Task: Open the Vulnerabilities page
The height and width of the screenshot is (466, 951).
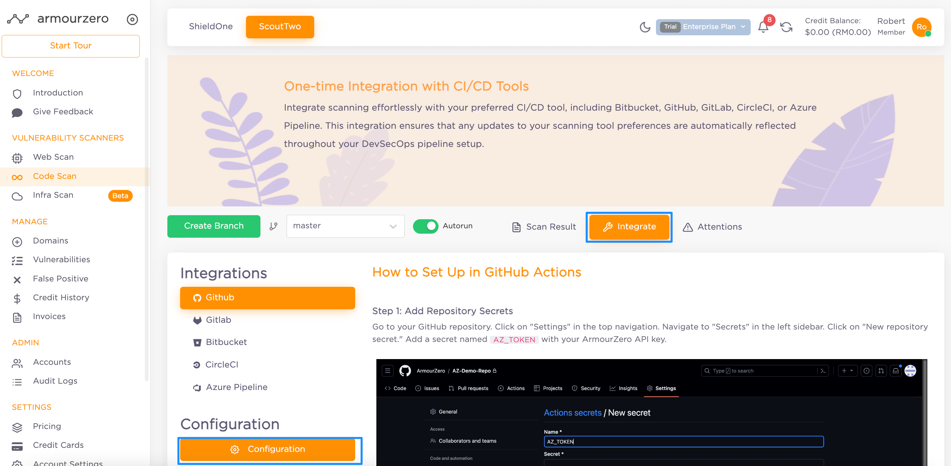Action: tap(61, 260)
